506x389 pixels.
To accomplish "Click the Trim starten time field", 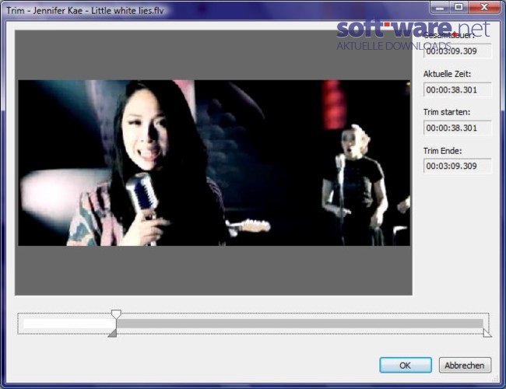I will pos(457,128).
